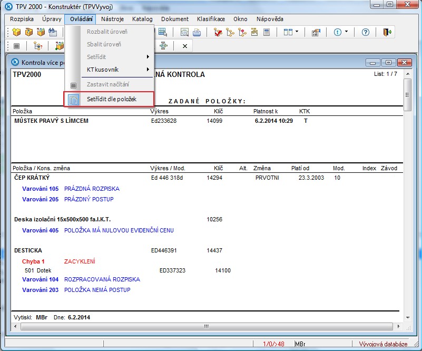Click the tree with red checkmark icon
This screenshot has width=422, height=351.
click(218, 32)
